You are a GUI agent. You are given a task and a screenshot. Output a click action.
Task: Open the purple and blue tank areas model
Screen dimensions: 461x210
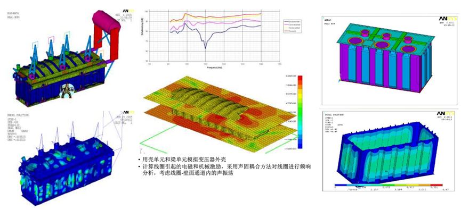pos(389,60)
